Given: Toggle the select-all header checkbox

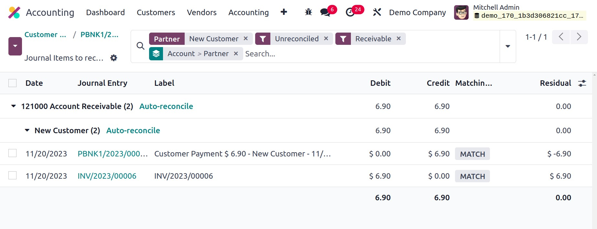Looking at the screenshot, I should pyautogui.click(x=13, y=83).
